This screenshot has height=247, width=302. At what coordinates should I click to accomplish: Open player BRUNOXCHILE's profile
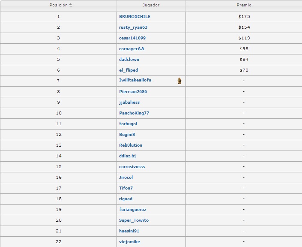click(135, 17)
